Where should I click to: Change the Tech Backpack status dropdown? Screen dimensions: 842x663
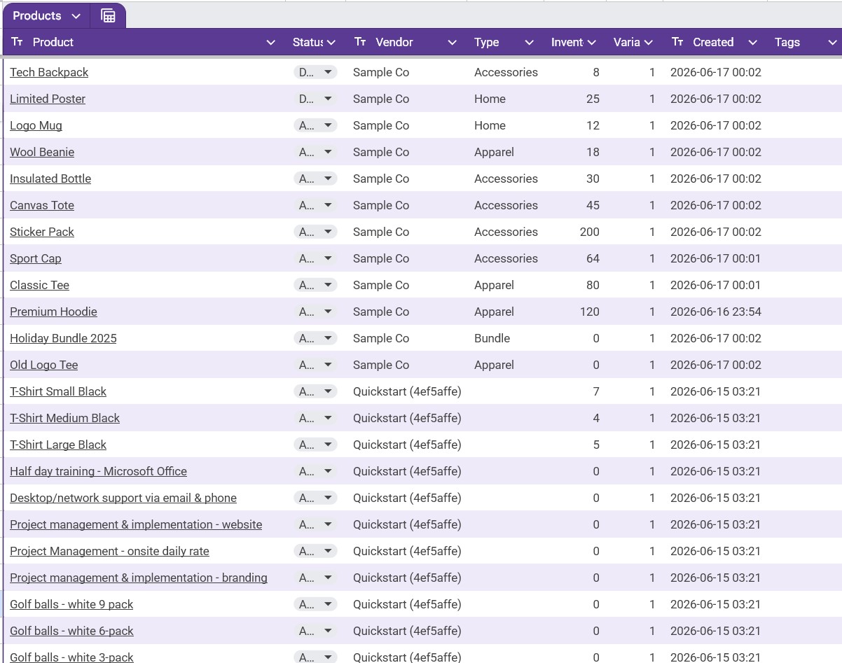click(x=315, y=72)
